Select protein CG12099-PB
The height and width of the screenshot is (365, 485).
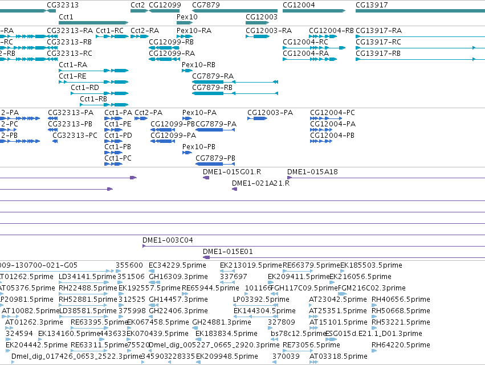[x=162, y=130]
